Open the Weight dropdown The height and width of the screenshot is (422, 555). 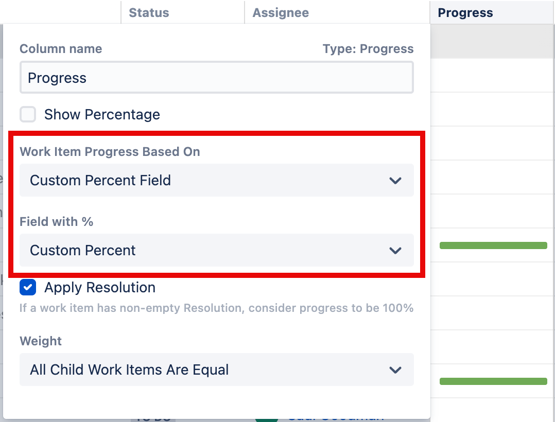pos(216,370)
